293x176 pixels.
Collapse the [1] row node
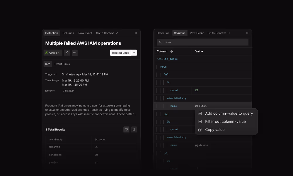click(x=166, y=114)
